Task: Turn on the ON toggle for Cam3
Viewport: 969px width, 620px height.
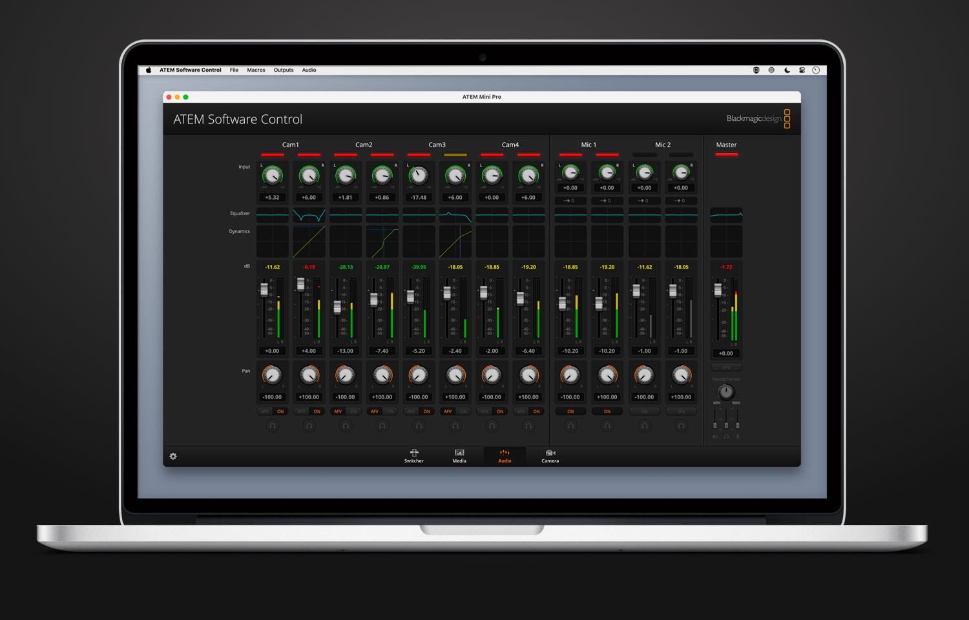Action: click(x=427, y=411)
